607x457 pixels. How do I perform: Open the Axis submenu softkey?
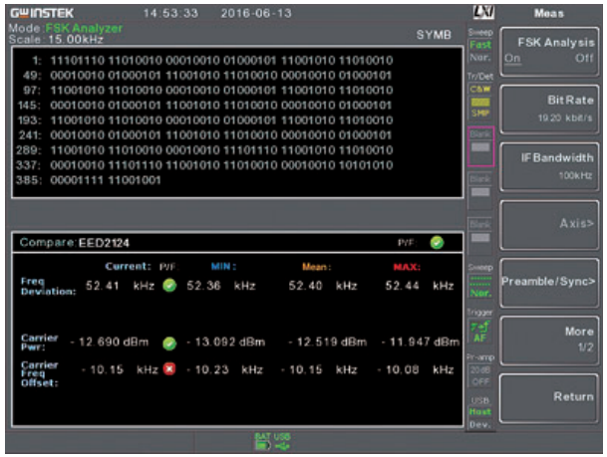click(x=549, y=225)
